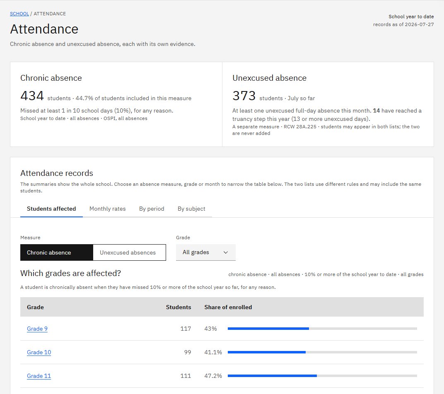Click the 47.2% share value
The height and width of the screenshot is (394, 444).
pyautogui.click(x=213, y=376)
